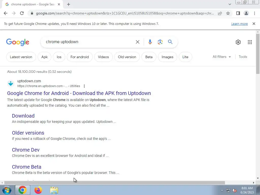
Task: Click the 'About 18,100,000 results' text
Action: (x=39, y=72)
